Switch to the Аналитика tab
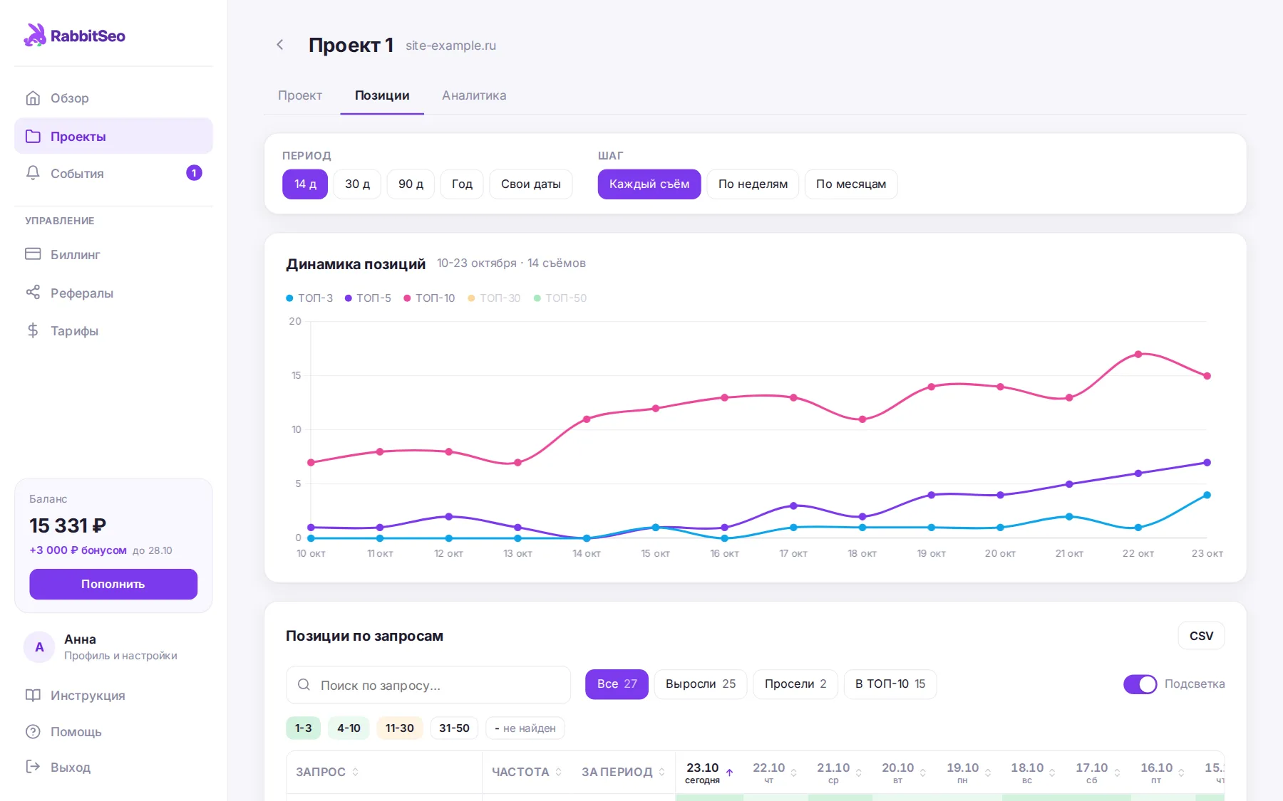The height and width of the screenshot is (801, 1283). click(474, 95)
